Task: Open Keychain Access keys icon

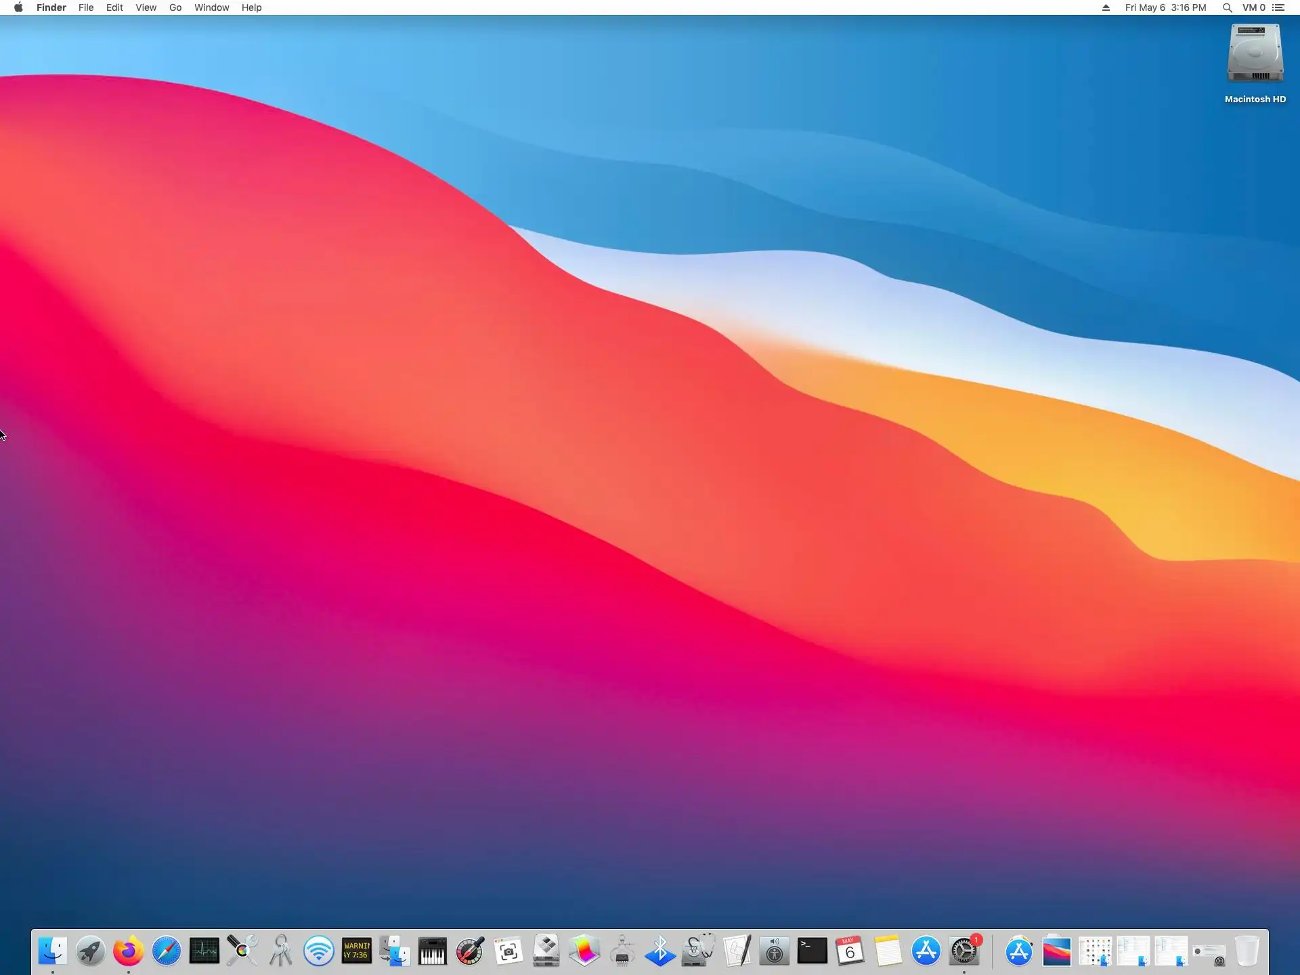Action: pos(280,951)
